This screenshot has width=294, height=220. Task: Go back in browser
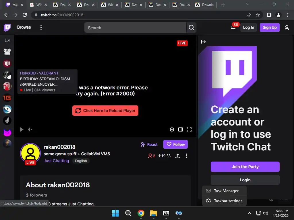coord(6,15)
